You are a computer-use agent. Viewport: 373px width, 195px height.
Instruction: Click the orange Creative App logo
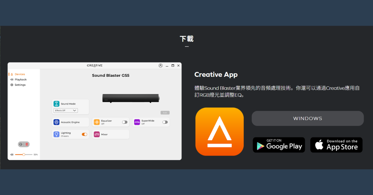[x=219, y=132]
